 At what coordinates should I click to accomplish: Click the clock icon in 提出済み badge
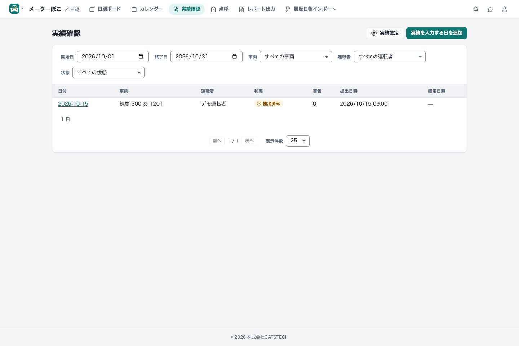click(x=259, y=104)
